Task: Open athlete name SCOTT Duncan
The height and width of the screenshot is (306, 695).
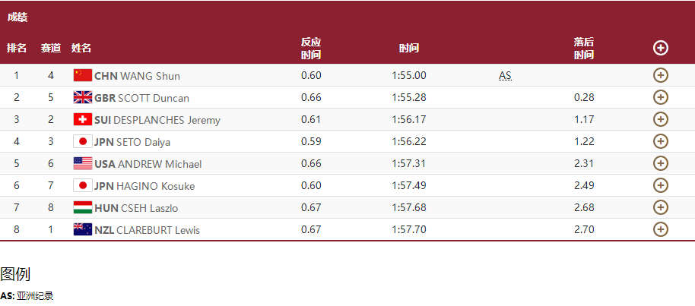Action: click(x=154, y=98)
